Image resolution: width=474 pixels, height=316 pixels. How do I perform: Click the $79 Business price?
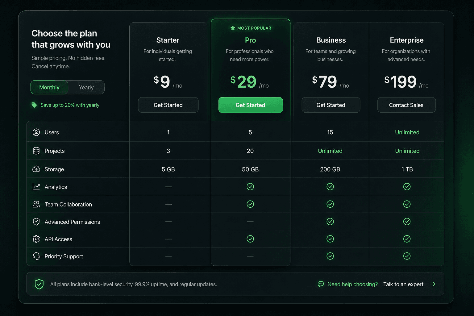[331, 82]
